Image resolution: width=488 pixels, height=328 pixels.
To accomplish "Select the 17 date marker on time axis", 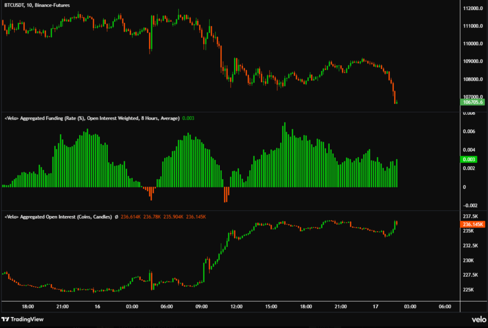I will (x=375, y=307).
